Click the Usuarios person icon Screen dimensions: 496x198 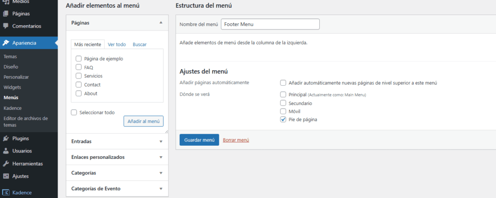click(x=6, y=151)
